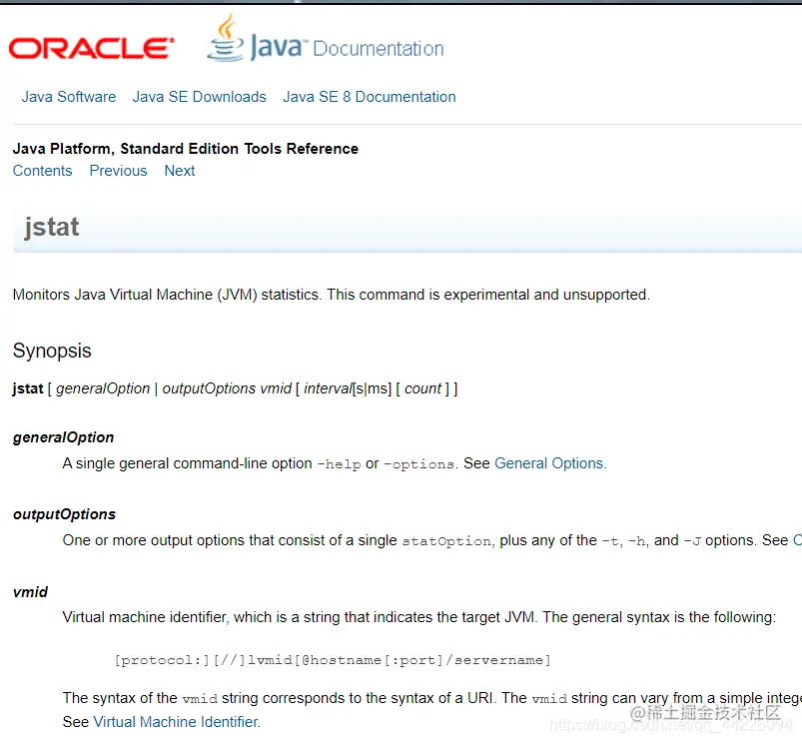The image size is (802, 743).
Task: Click the vmid term heading
Action: pos(30,591)
